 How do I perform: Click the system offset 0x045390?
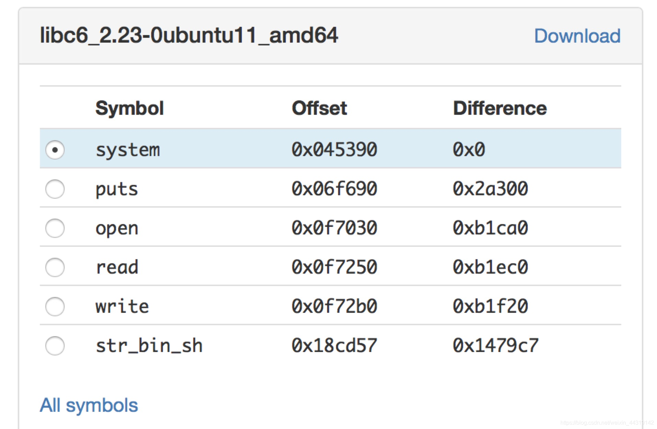334,150
